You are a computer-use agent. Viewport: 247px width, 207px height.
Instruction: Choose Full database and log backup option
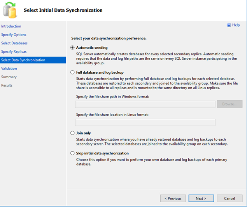pos(72,73)
